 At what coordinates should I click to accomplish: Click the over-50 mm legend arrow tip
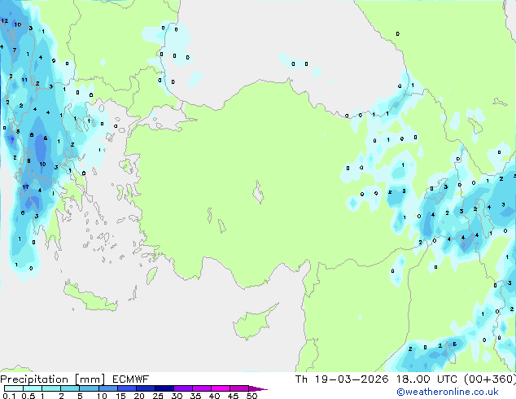coord(258,388)
